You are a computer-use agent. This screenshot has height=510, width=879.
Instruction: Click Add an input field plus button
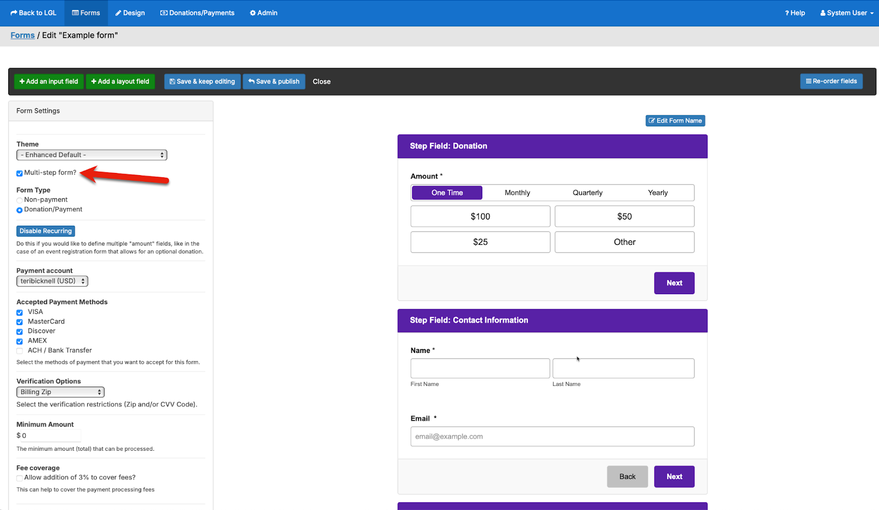[x=49, y=81]
